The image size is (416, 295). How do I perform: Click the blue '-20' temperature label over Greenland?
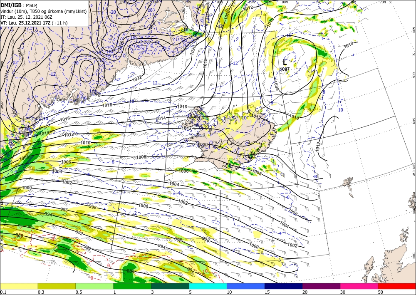(113, 12)
